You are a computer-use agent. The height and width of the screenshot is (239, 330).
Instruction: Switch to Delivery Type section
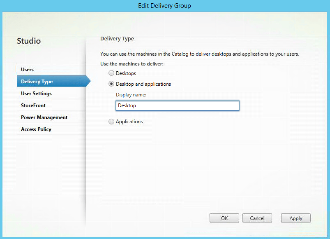coord(53,81)
